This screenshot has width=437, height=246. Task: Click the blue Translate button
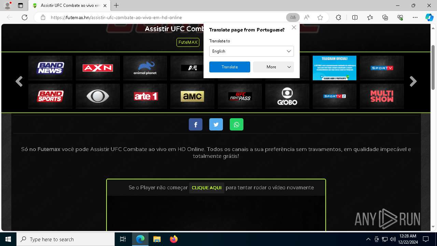point(230,67)
